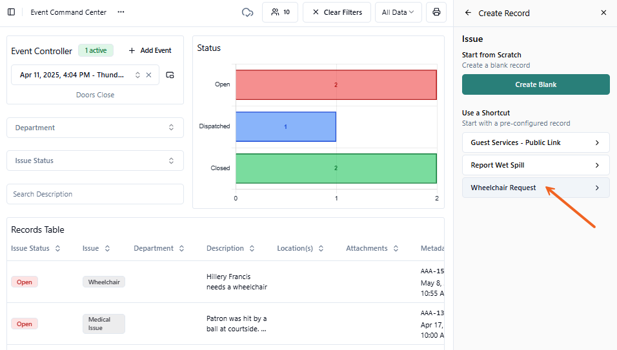This screenshot has height=350, width=617.
Task: Expand the All Data dropdown
Action: point(398,12)
